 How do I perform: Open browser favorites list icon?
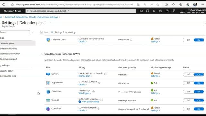point(173,5)
